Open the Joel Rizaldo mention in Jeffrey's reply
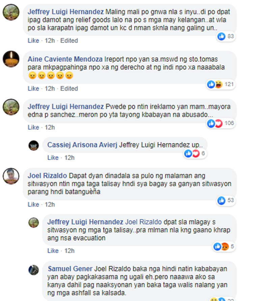 point(143,222)
